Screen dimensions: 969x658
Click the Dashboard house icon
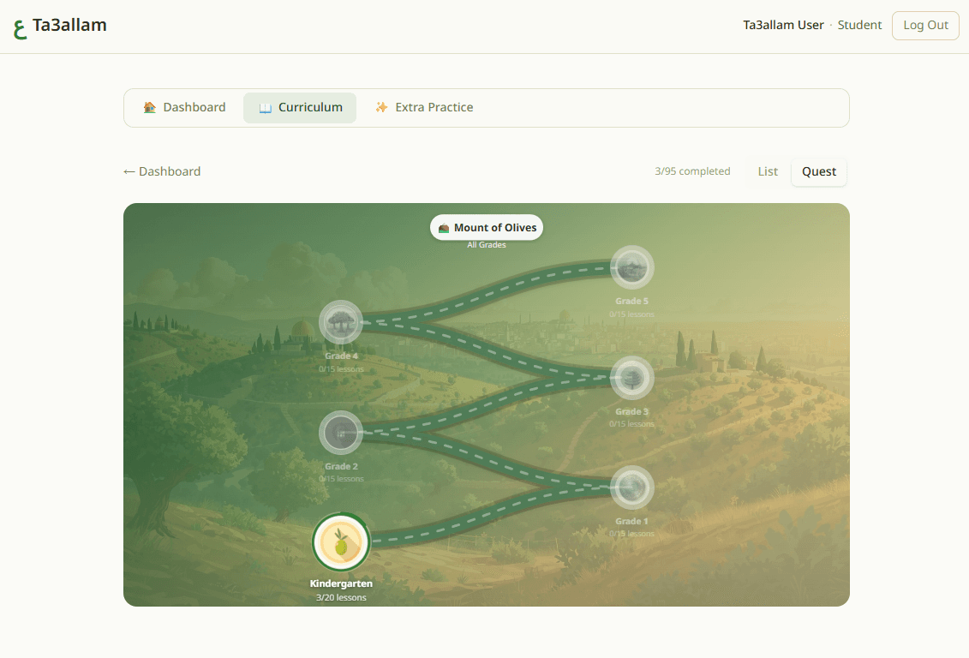coord(150,107)
